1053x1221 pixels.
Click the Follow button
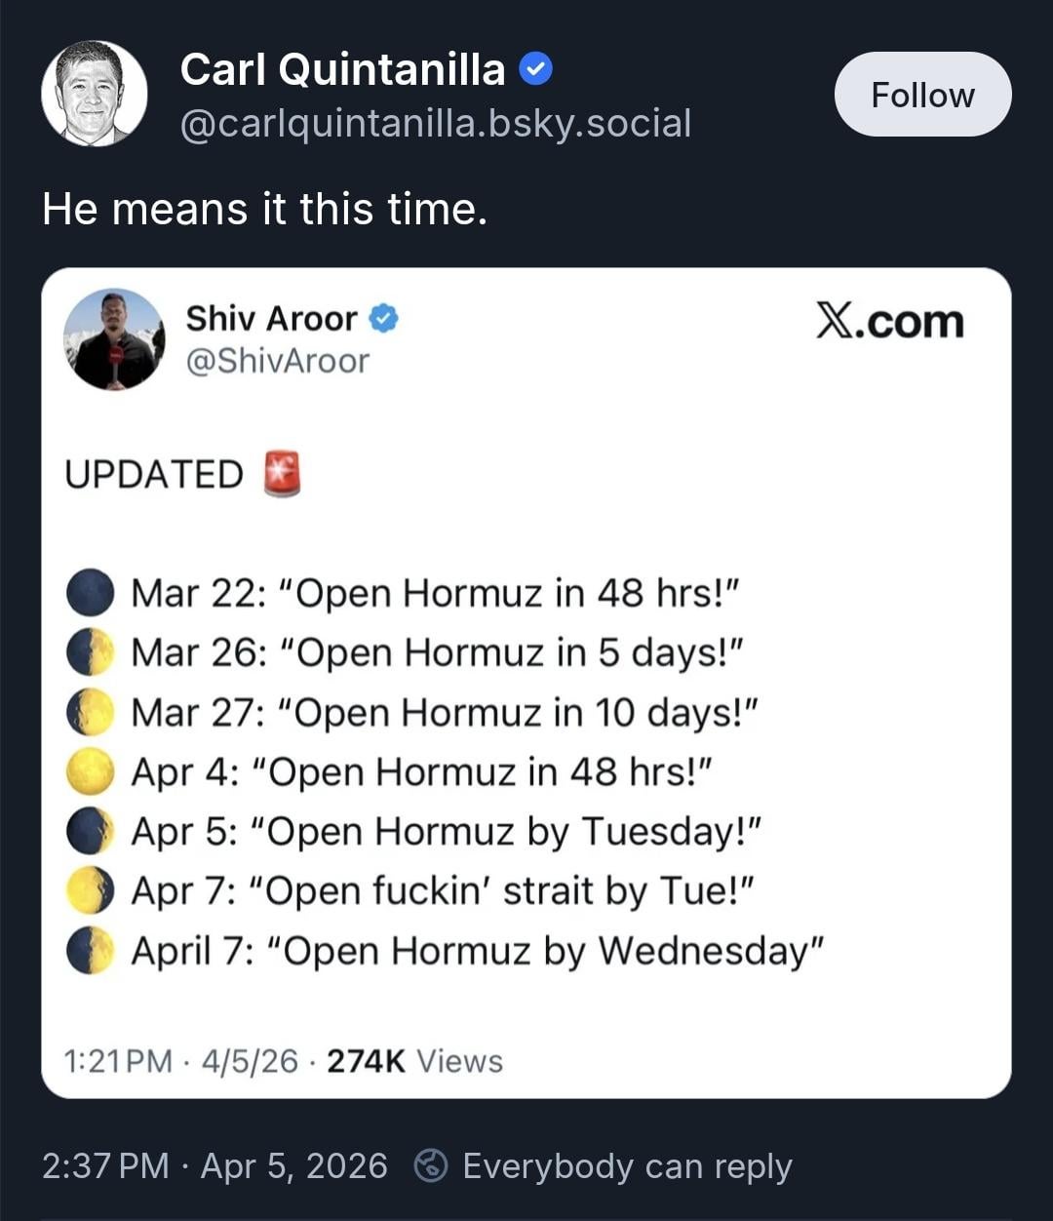(x=922, y=95)
